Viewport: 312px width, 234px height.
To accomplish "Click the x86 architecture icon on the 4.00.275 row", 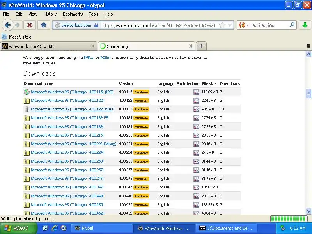I will (196, 179).
